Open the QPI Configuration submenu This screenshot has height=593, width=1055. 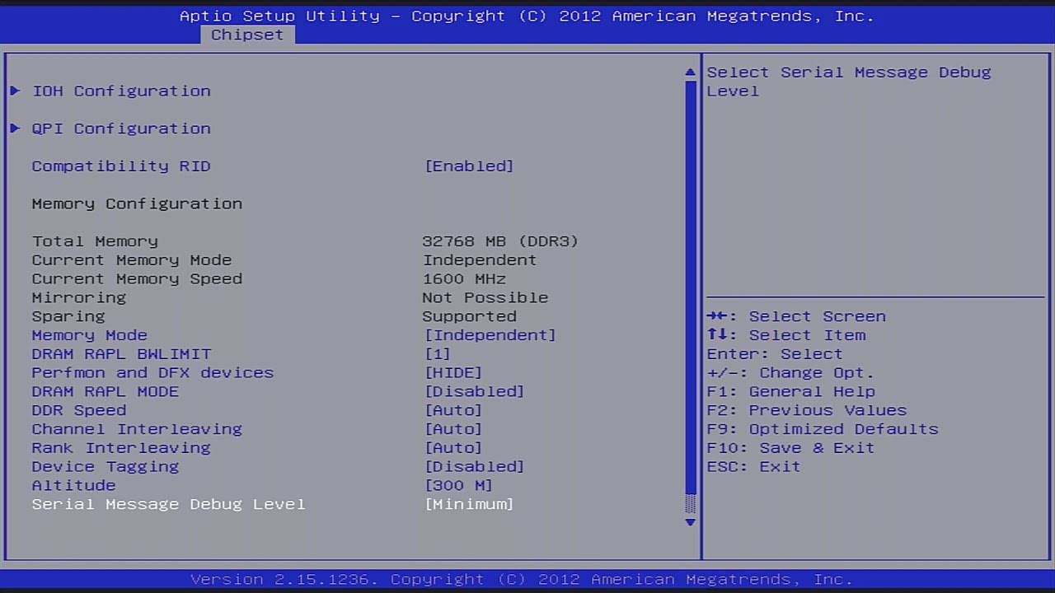pyautogui.click(x=121, y=128)
